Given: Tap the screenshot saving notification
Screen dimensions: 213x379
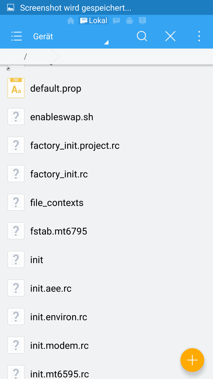Looking at the screenshot, I should [x=106, y=8].
